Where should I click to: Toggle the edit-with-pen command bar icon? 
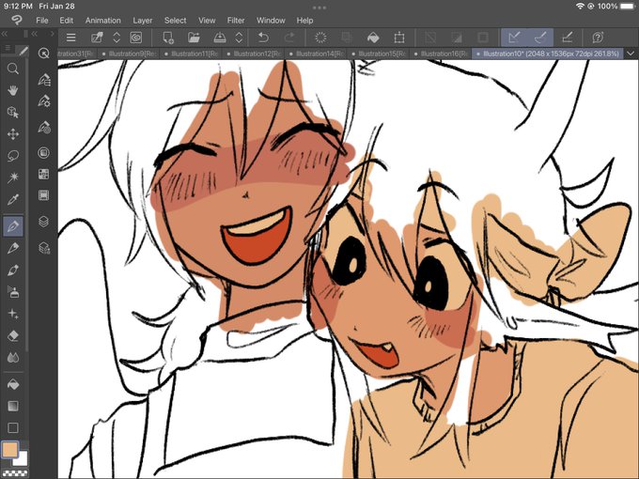pyautogui.click(x=97, y=38)
